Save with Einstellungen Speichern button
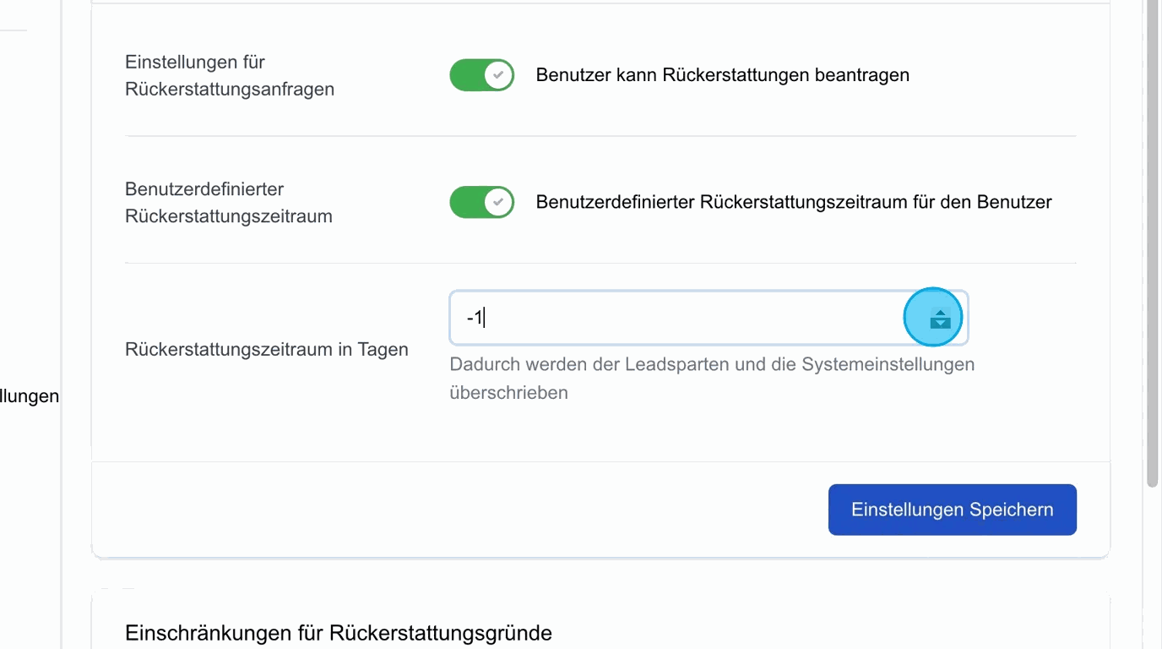 pos(952,510)
